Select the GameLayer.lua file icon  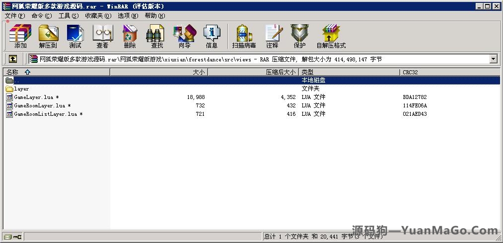9,97
